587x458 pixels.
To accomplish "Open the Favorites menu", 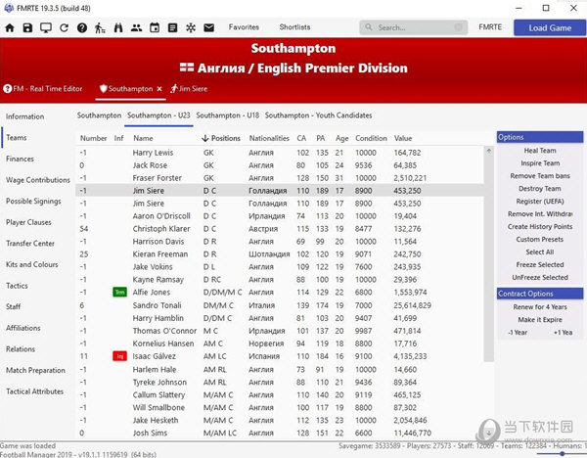I will [244, 27].
